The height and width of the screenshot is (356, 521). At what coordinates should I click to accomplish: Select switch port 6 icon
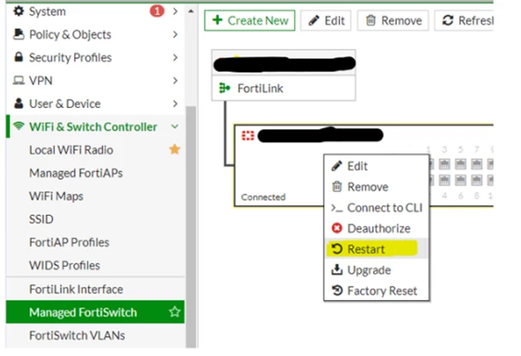click(x=460, y=181)
